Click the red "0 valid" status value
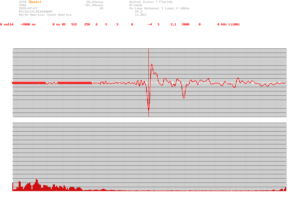The image size is (293, 197). tap(7, 25)
